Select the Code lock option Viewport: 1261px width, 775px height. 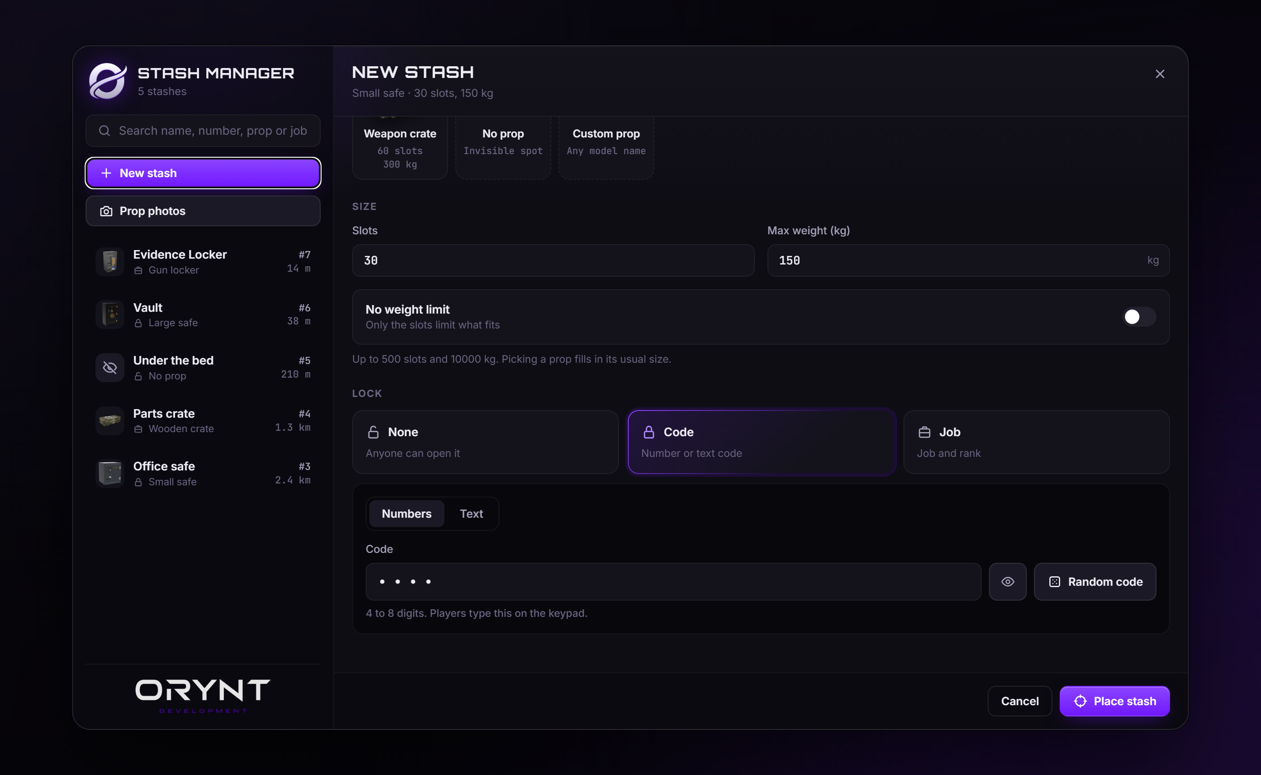pyautogui.click(x=761, y=442)
